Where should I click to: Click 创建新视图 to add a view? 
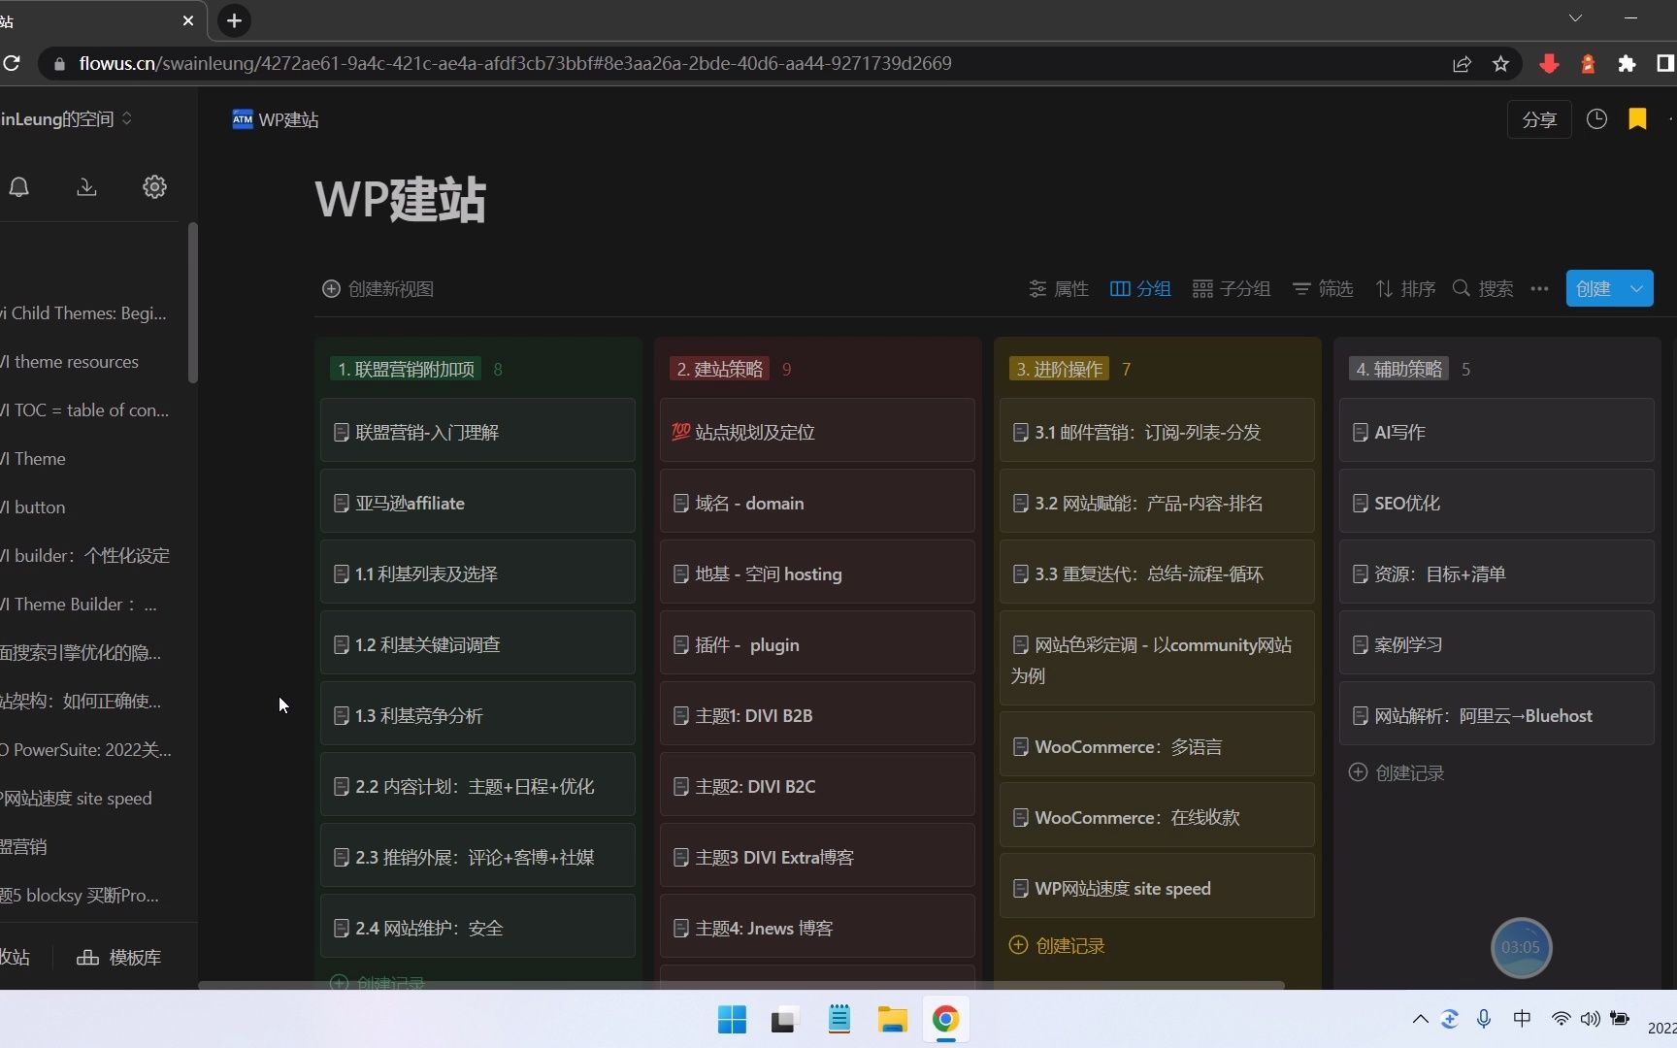[x=377, y=288]
